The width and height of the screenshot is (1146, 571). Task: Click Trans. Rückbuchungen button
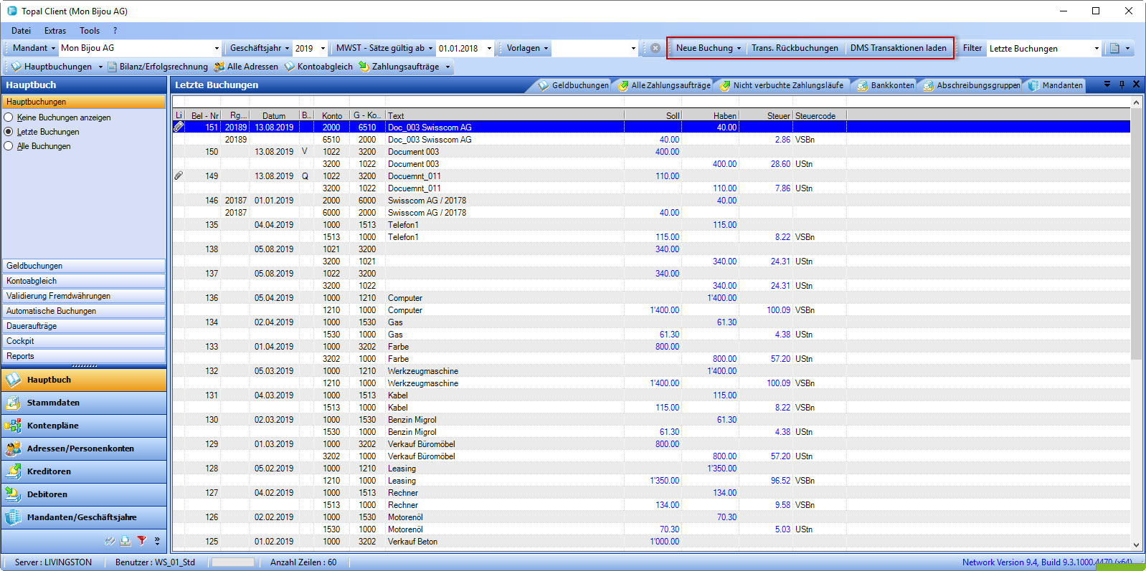(795, 48)
